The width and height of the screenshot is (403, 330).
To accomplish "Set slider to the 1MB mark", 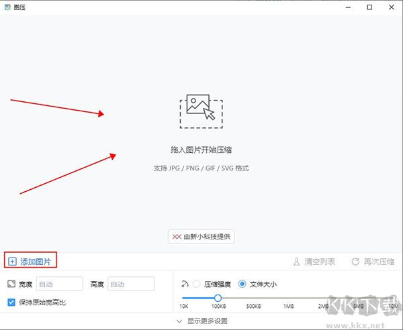I will [x=288, y=298].
